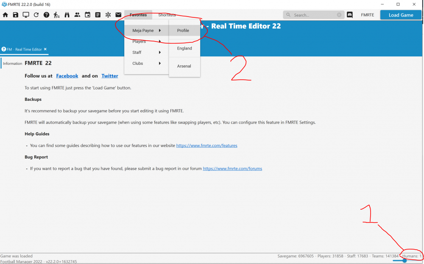This screenshot has height=264, width=424.
Task: Open the Favorites menu
Action: [x=138, y=15]
